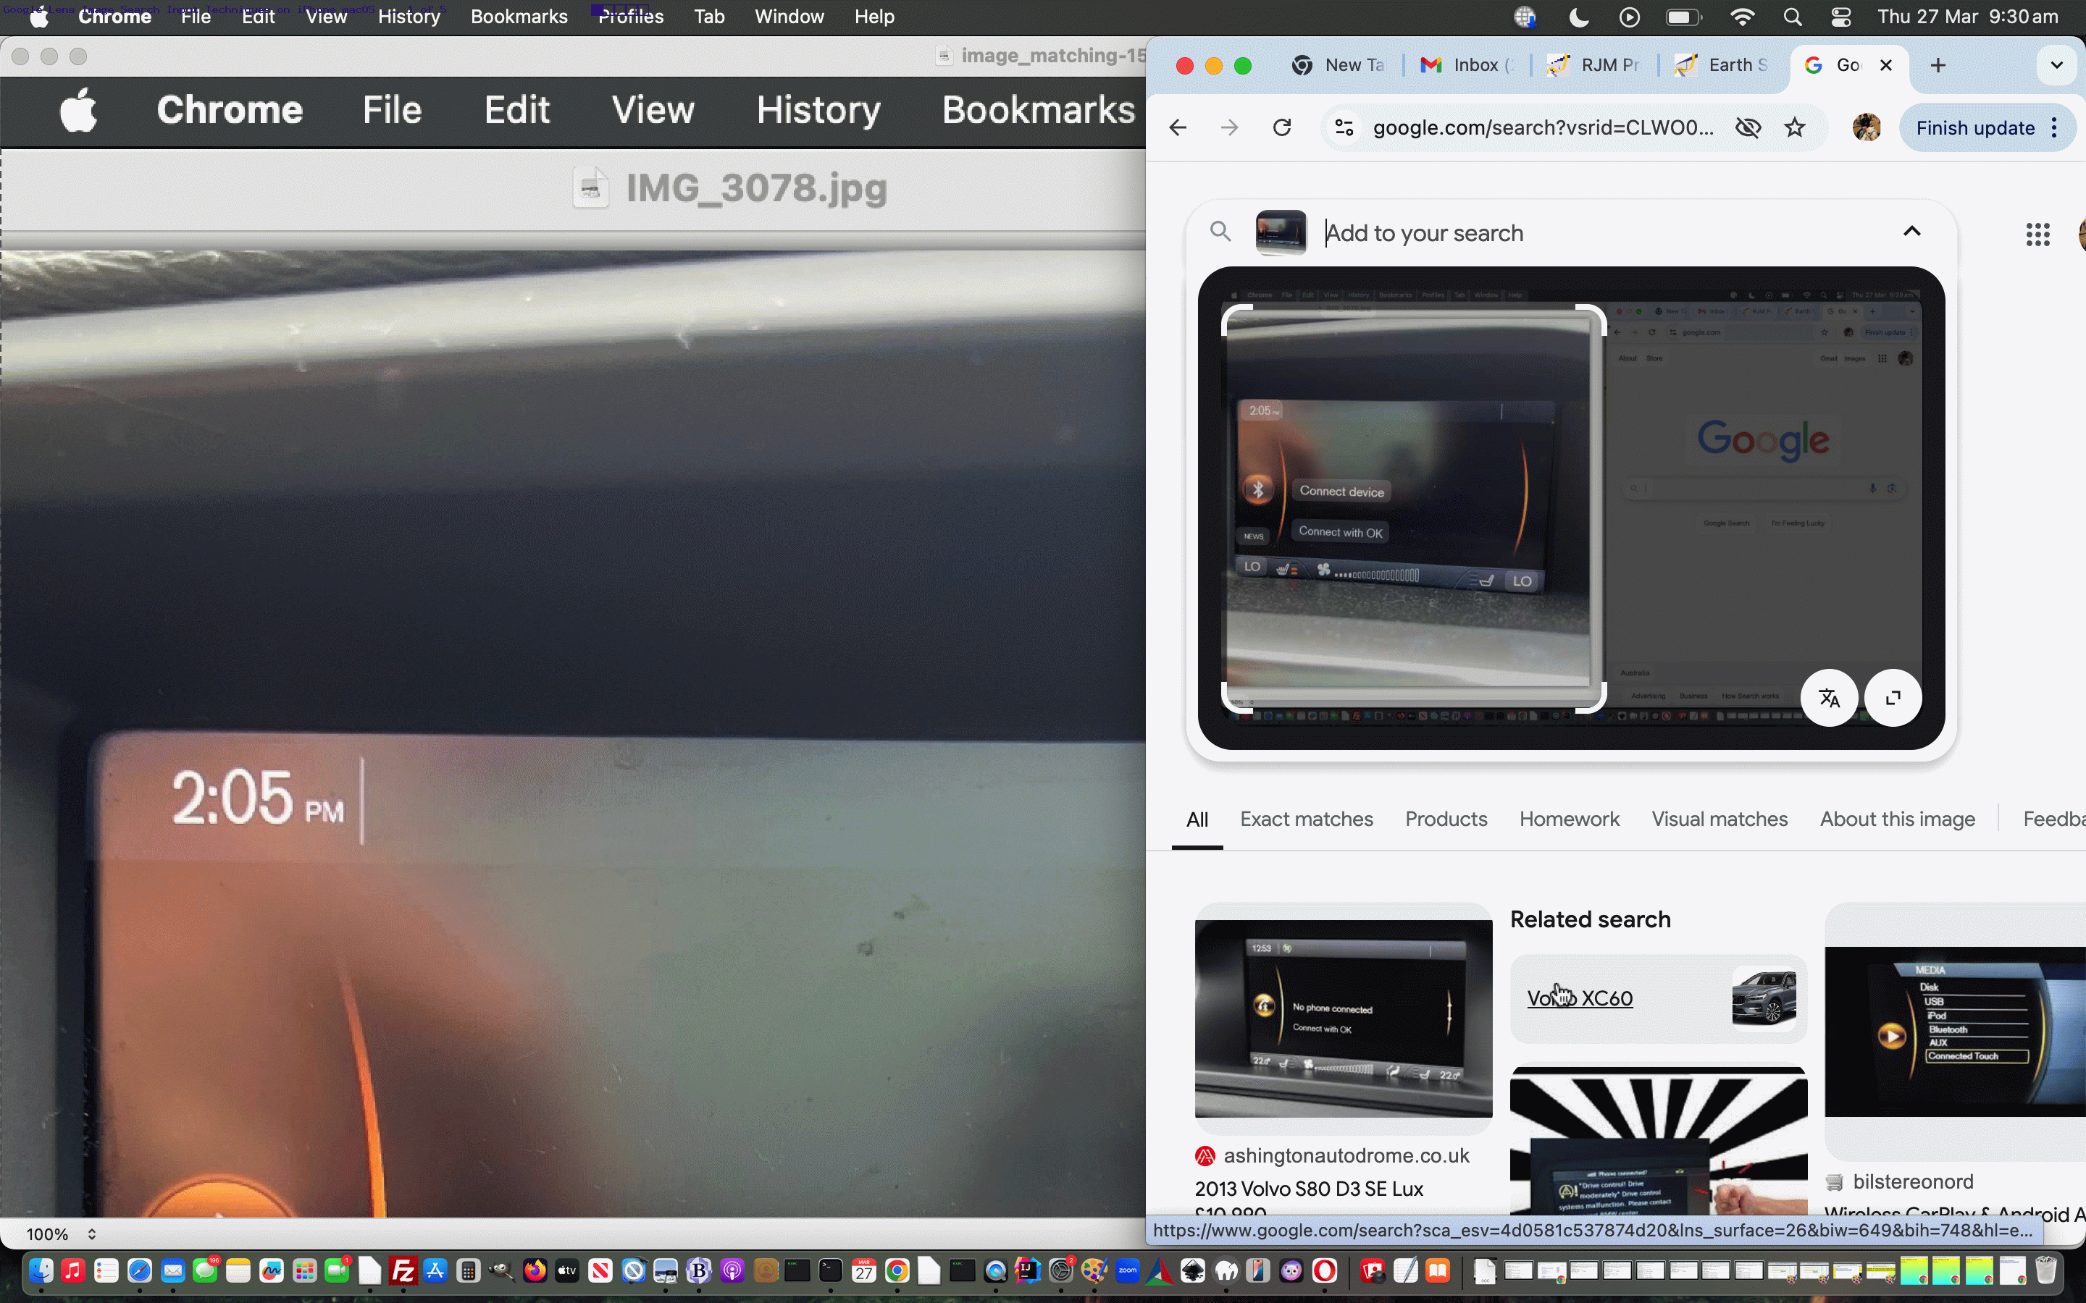
Task: Open FileZilla from the dock
Action: [x=403, y=1270]
